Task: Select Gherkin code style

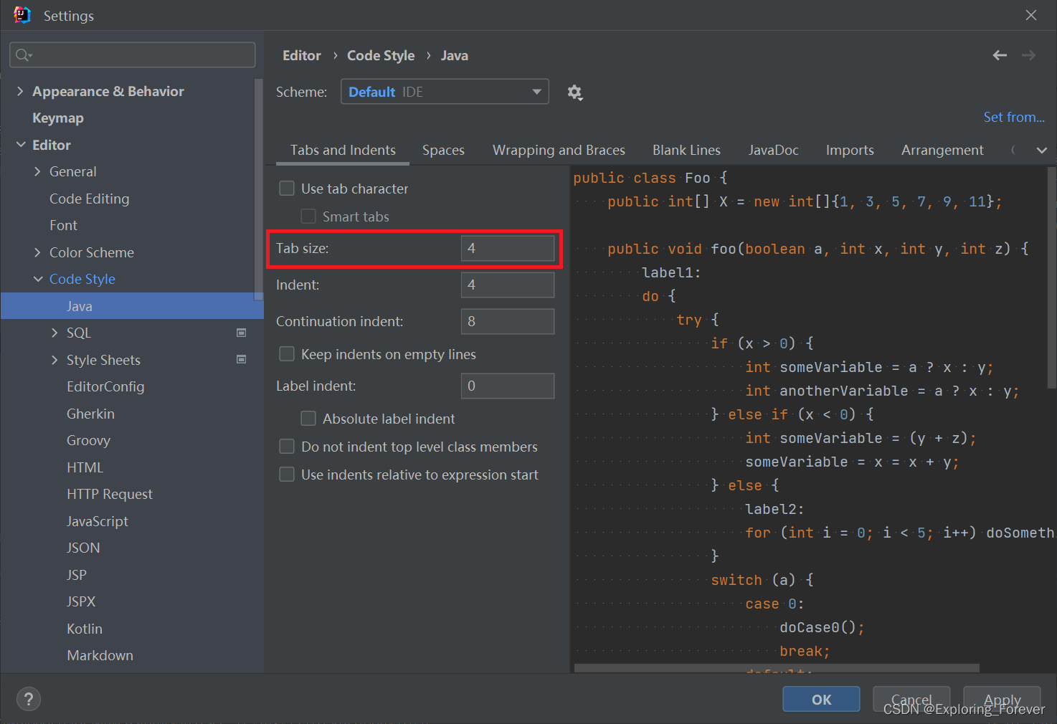Action: (90, 414)
